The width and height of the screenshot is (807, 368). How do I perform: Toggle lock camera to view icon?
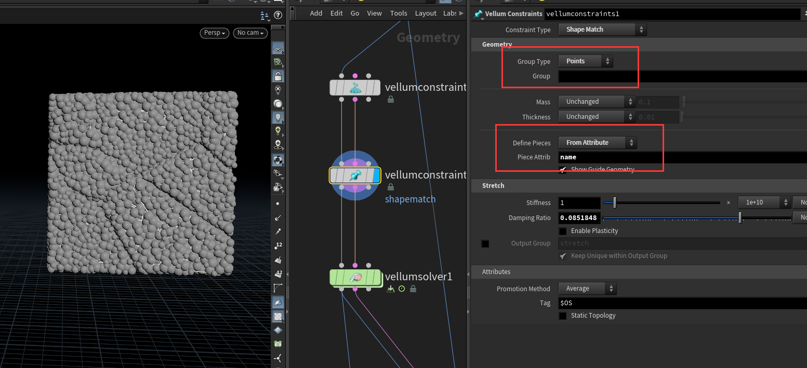278,76
